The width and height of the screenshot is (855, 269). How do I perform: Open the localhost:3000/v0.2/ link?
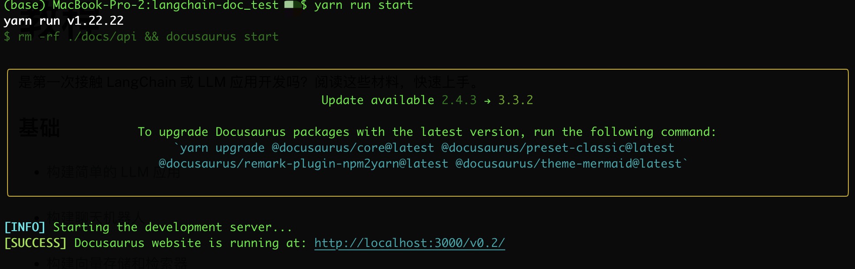[x=409, y=243]
